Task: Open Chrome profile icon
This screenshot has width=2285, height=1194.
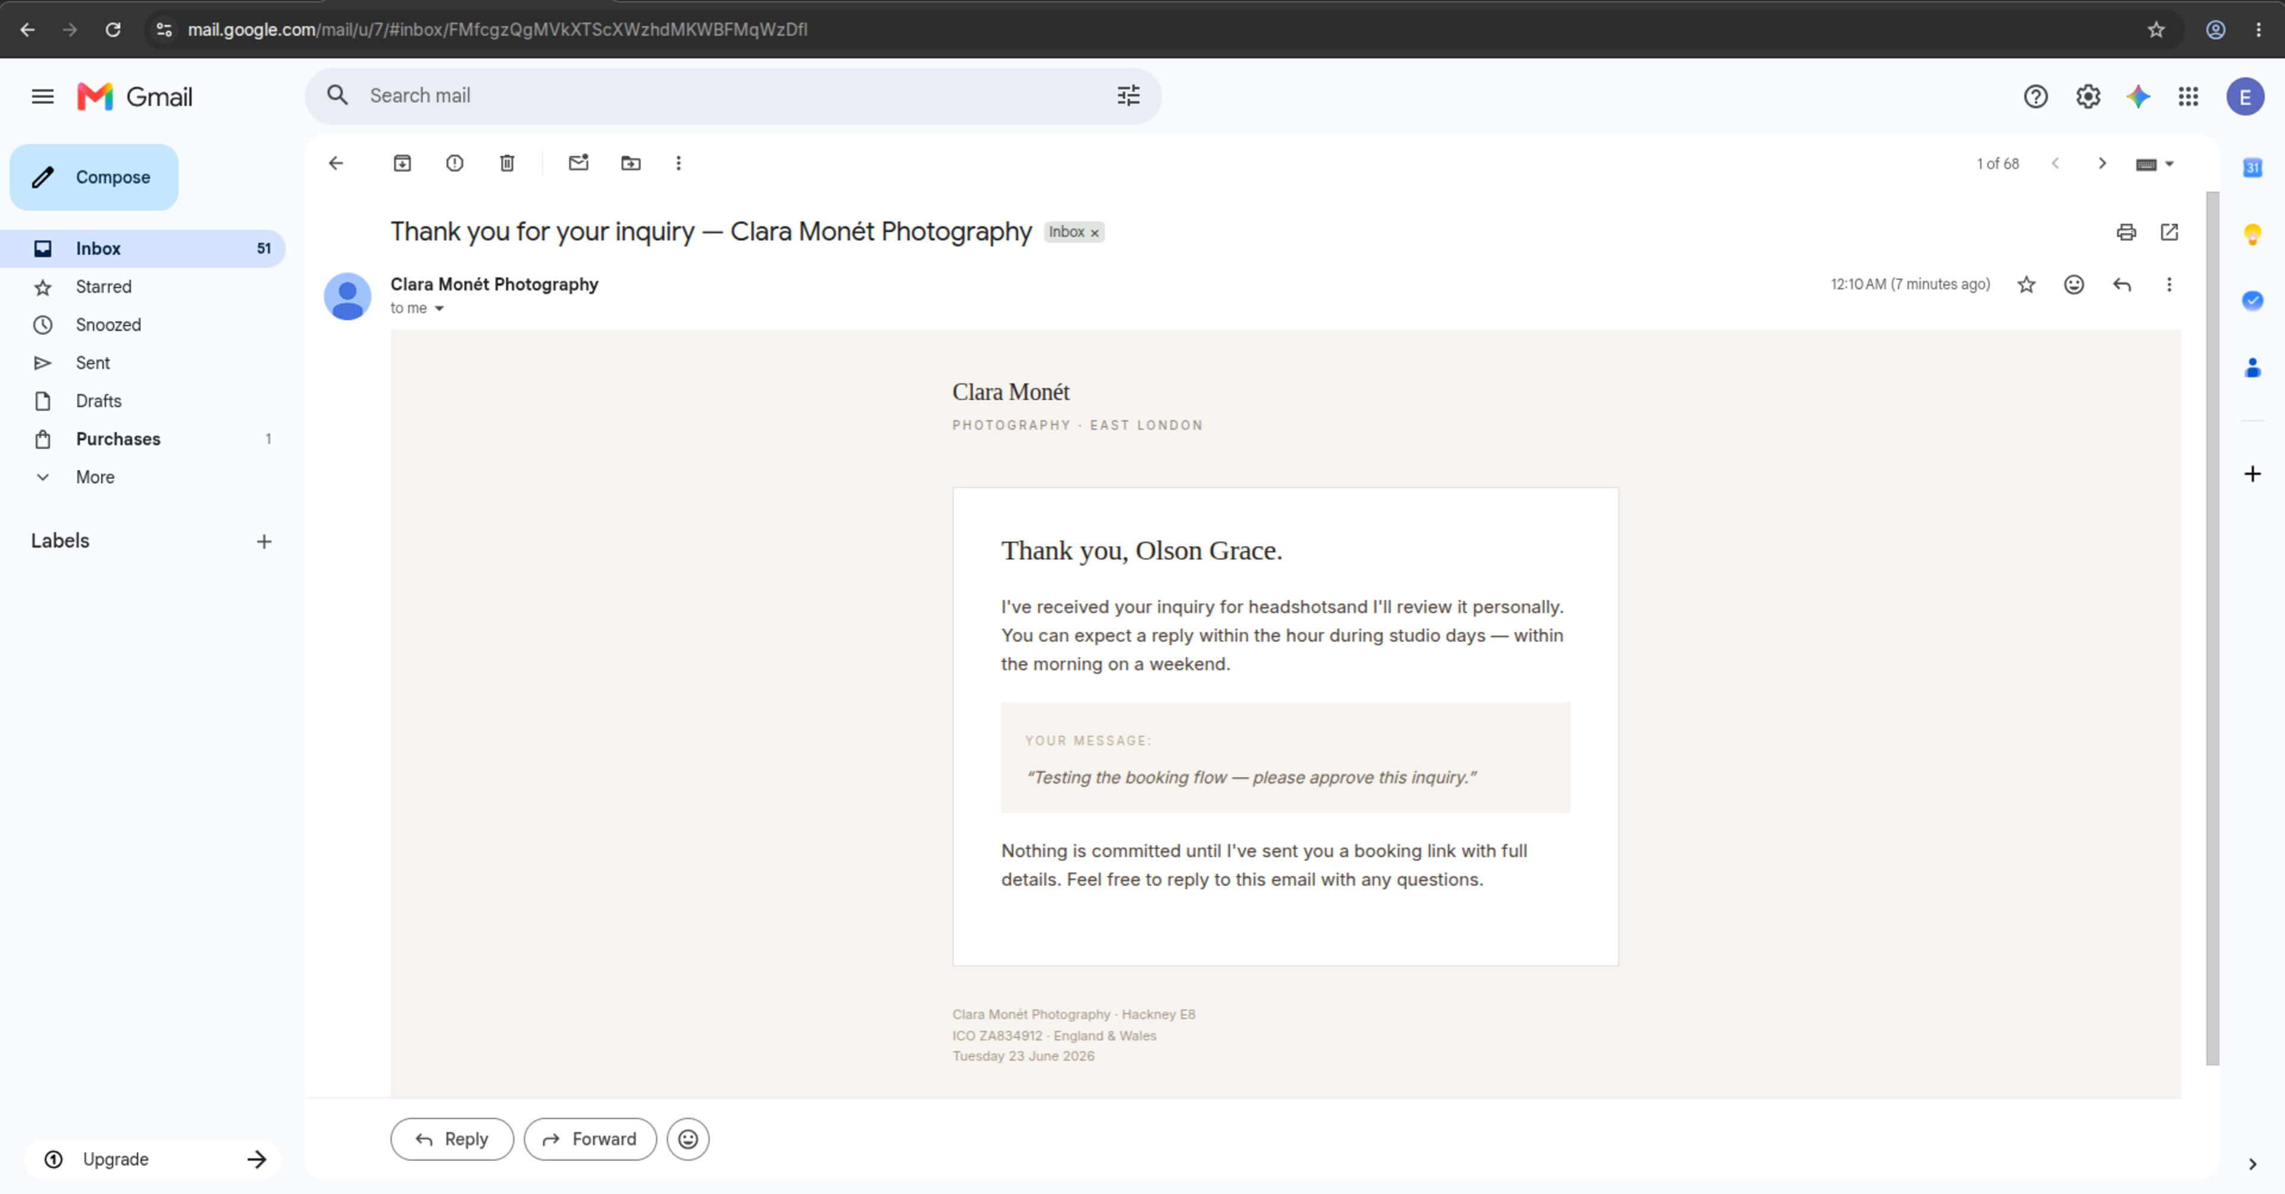Action: coord(2216,29)
